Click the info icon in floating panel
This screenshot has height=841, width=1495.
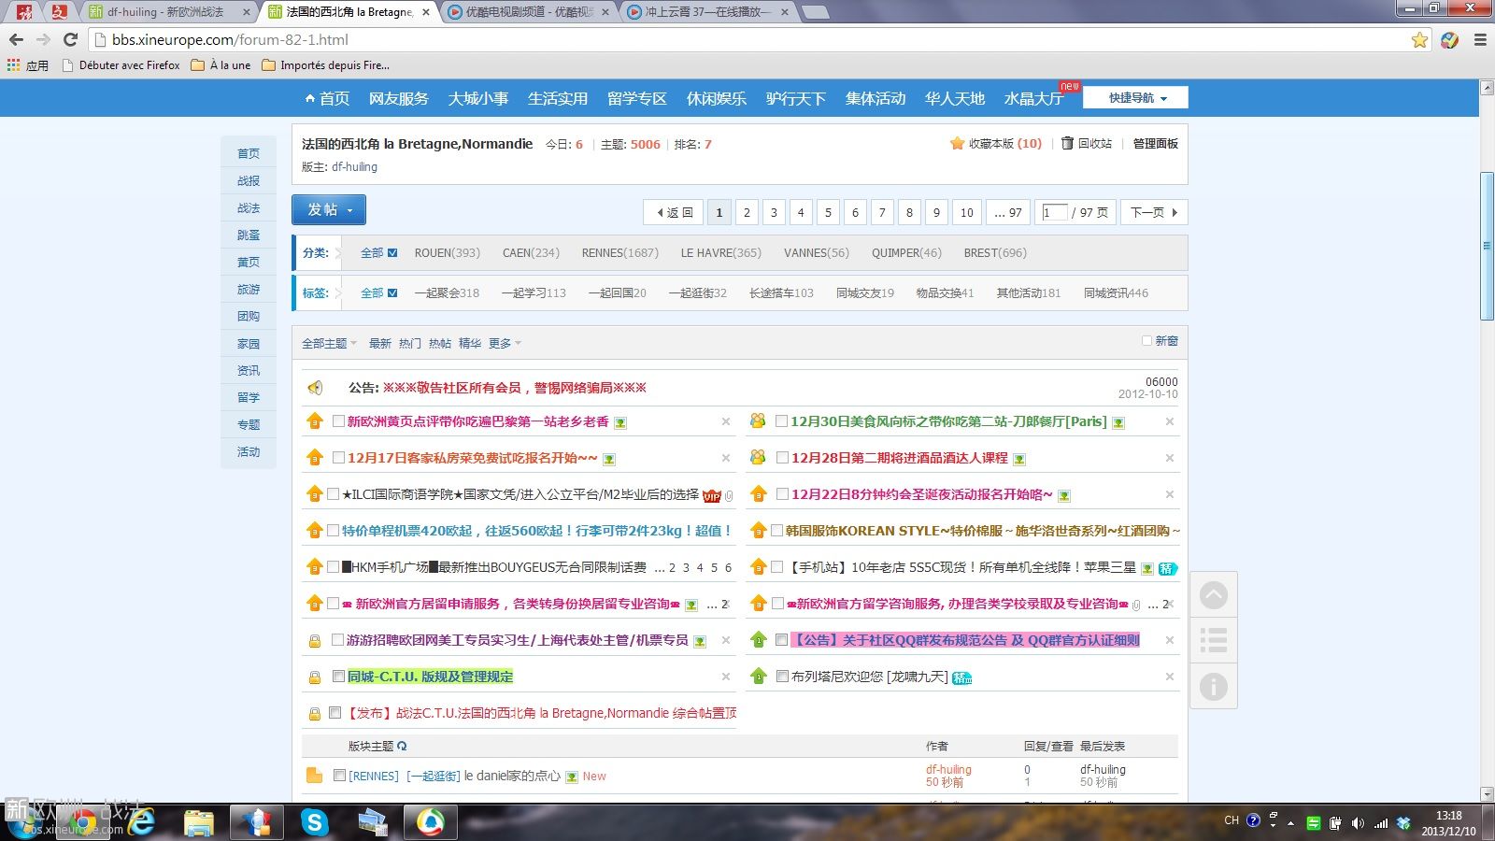point(1213,687)
